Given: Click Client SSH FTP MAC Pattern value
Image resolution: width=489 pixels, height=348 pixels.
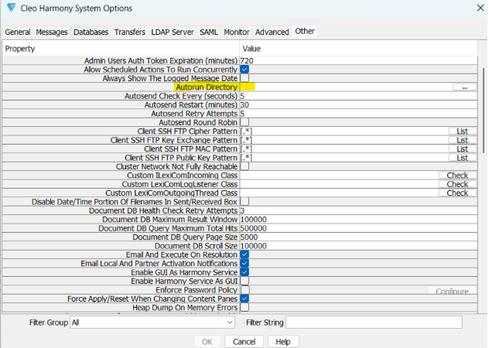Looking at the screenshot, I should 344,148.
